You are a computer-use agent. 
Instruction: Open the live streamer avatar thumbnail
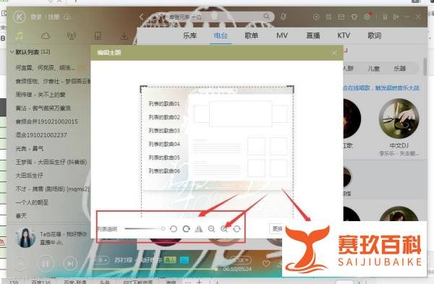click(x=26, y=238)
